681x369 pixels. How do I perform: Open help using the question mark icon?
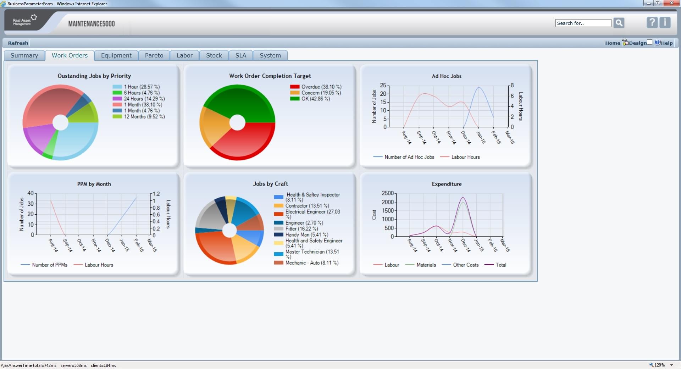point(652,22)
